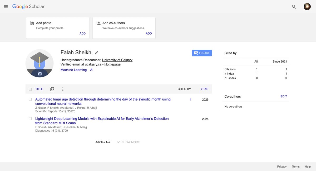Click the h-index metric label
Viewport: 316px width, 171px height.
coord(229,74)
